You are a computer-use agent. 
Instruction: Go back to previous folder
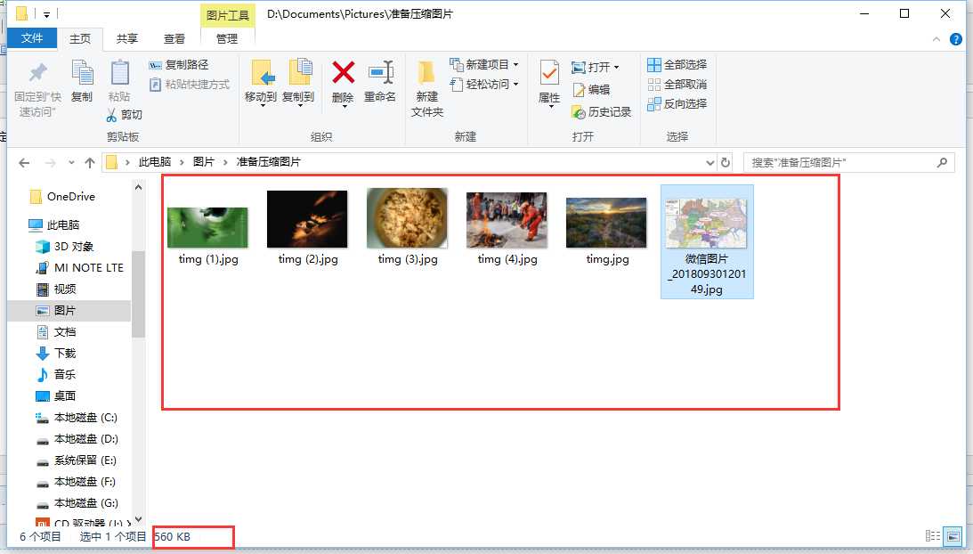point(24,163)
